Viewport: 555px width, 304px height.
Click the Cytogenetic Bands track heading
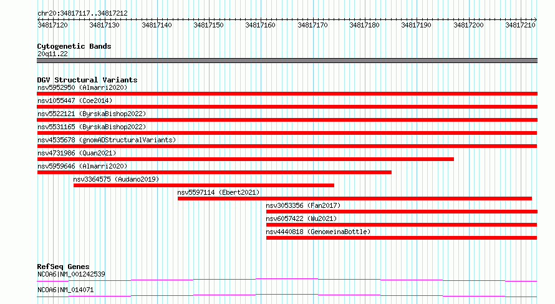click(74, 46)
